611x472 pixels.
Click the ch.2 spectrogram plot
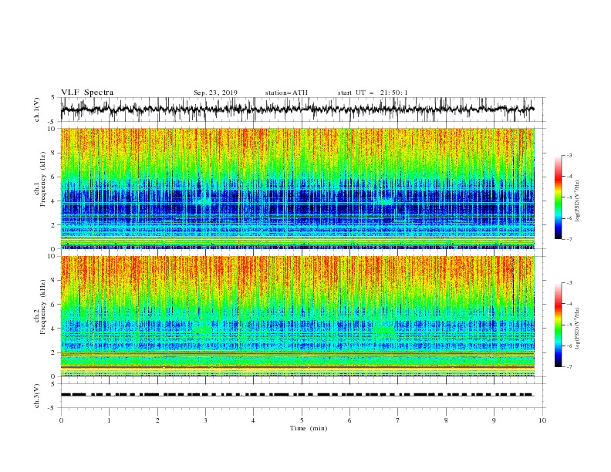[x=298, y=316]
